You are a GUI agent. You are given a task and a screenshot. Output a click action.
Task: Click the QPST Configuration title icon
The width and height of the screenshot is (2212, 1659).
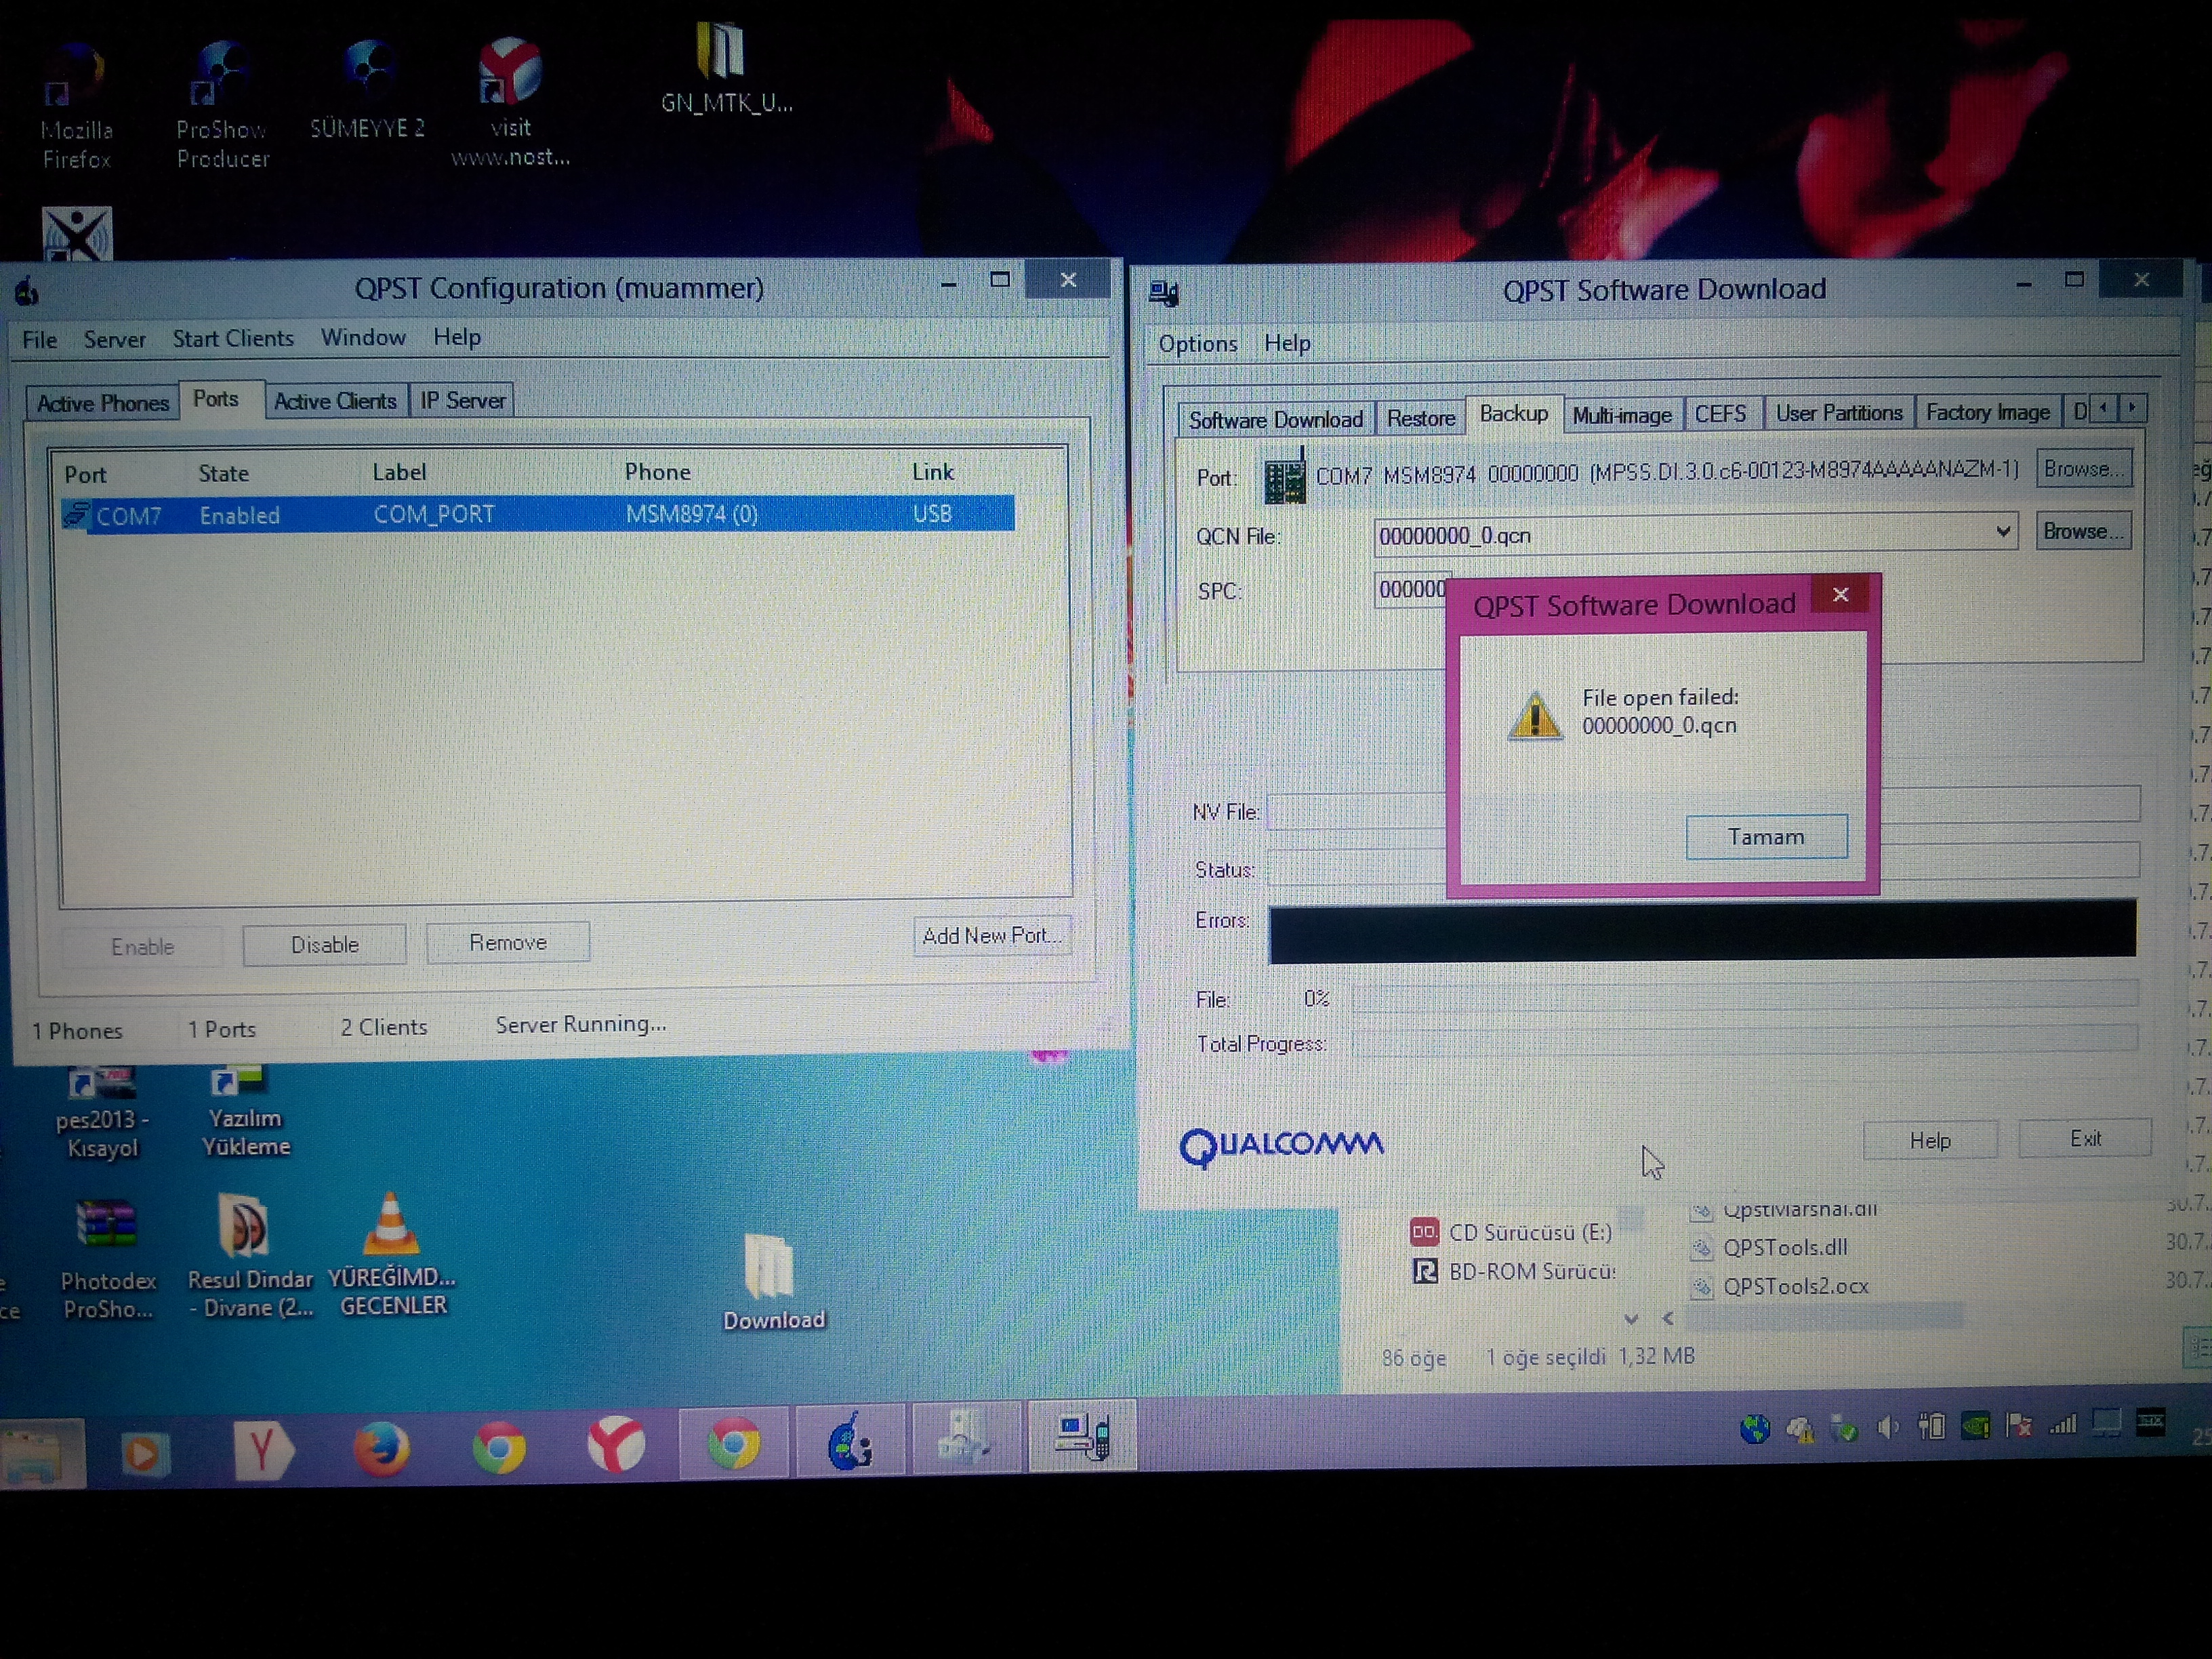pyautogui.click(x=27, y=292)
